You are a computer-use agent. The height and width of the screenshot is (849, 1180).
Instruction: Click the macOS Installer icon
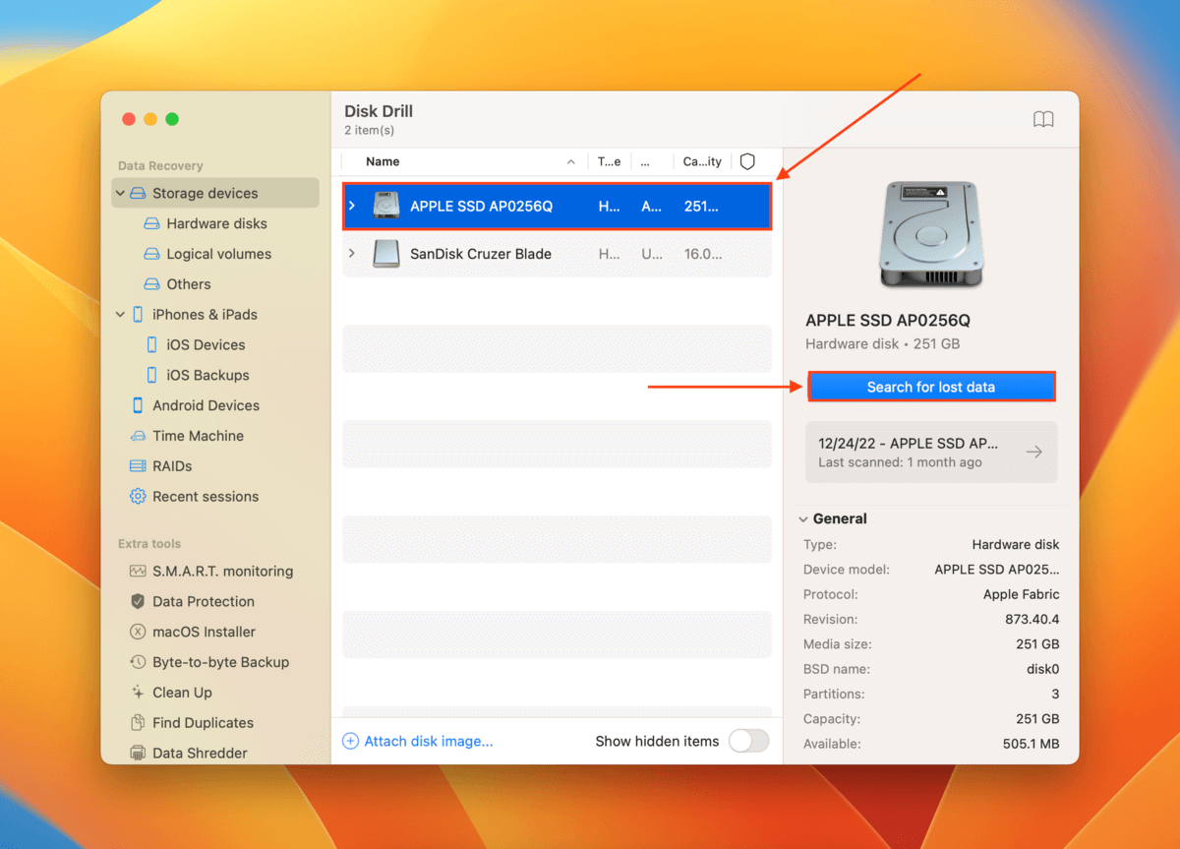pos(138,632)
